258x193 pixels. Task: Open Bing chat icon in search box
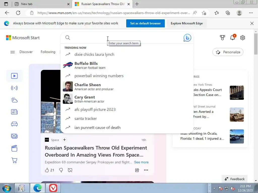[x=187, y=38]
